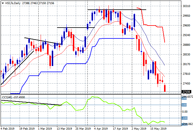
Task: Select the 2 May 2019 date marker
Action: tap(139, 129)
